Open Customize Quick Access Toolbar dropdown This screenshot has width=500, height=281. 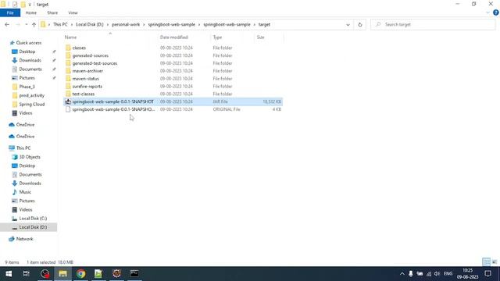tap(30, 5)
